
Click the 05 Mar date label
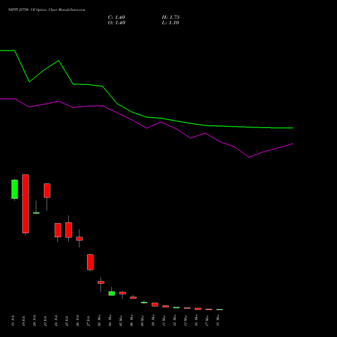coord(121,321)
